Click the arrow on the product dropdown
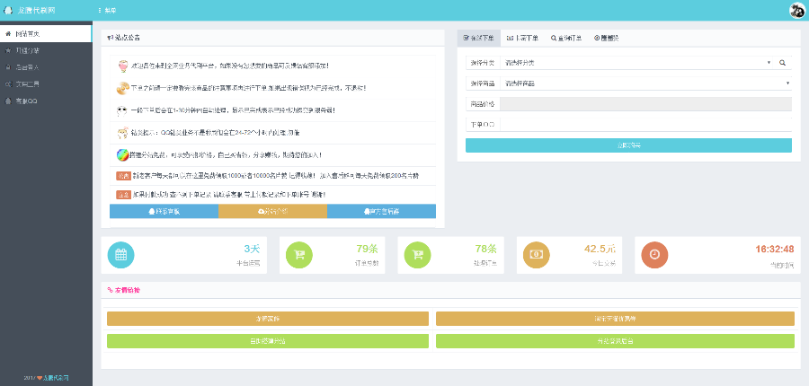 787,83
